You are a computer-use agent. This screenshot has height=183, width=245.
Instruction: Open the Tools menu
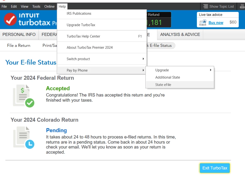tap(36, 6)
